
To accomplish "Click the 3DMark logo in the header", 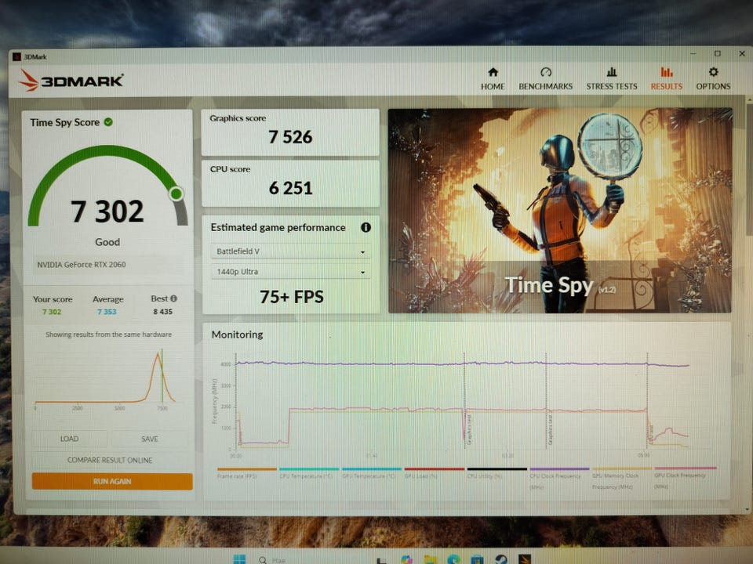I will click(x=71, y=80).
